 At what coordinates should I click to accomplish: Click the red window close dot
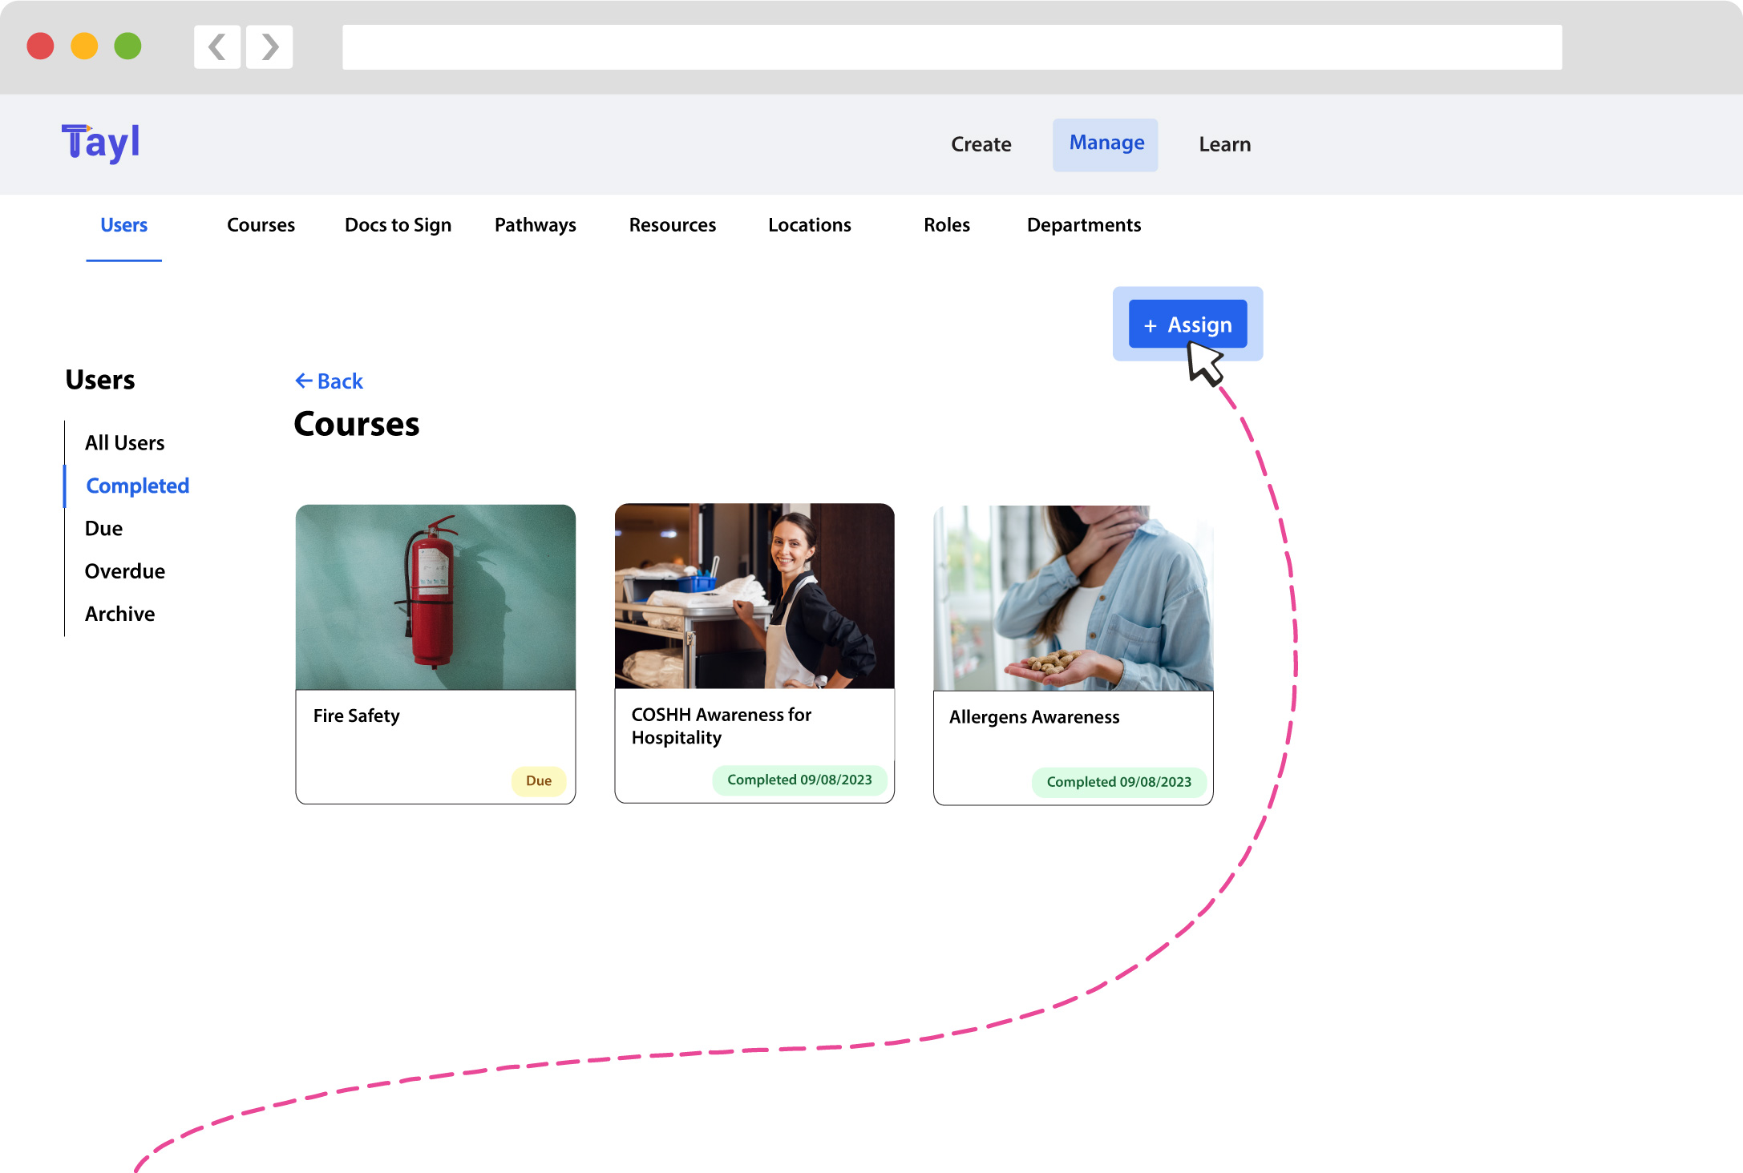40,46
